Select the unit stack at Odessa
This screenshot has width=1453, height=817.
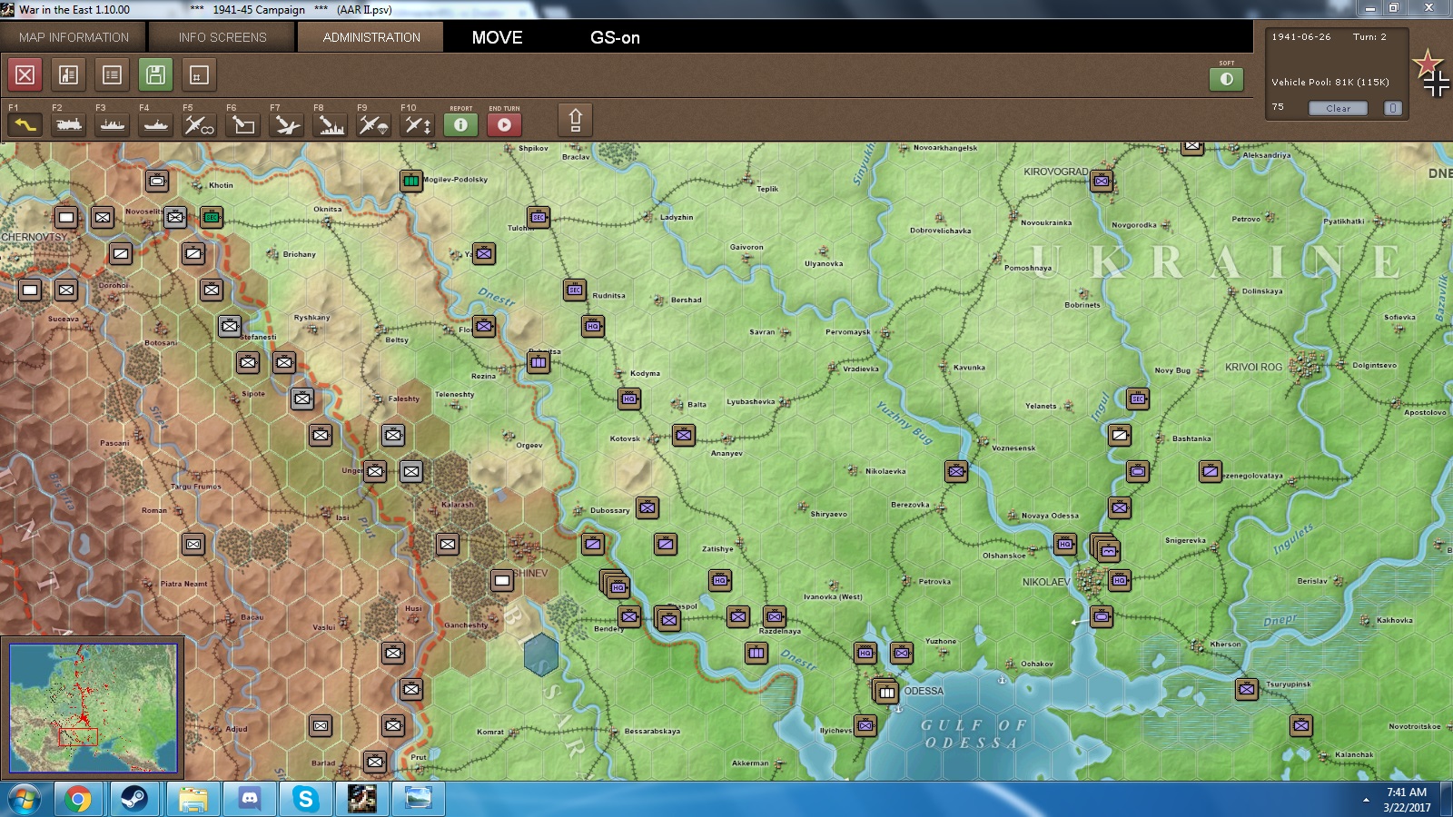885,691
